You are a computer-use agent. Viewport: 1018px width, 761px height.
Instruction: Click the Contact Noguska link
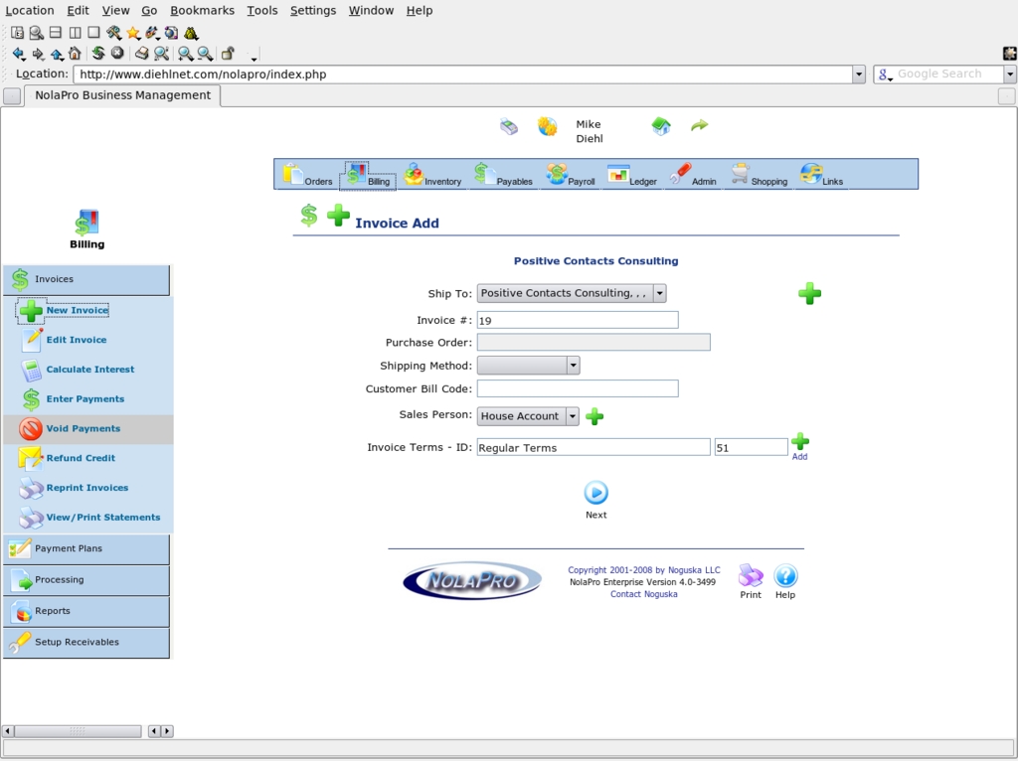643,594
